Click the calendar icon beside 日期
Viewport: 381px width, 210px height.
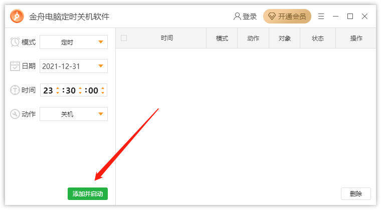coord(15,66)
